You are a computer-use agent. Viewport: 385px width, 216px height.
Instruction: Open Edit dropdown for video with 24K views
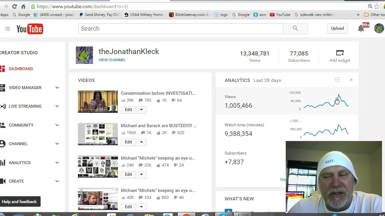[x=141, y=175]
